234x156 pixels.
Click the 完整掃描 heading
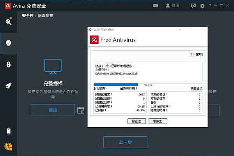53,83
